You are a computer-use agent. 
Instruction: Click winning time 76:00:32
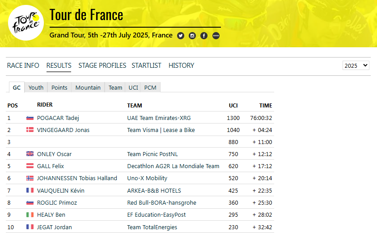[x=261, y=118]
